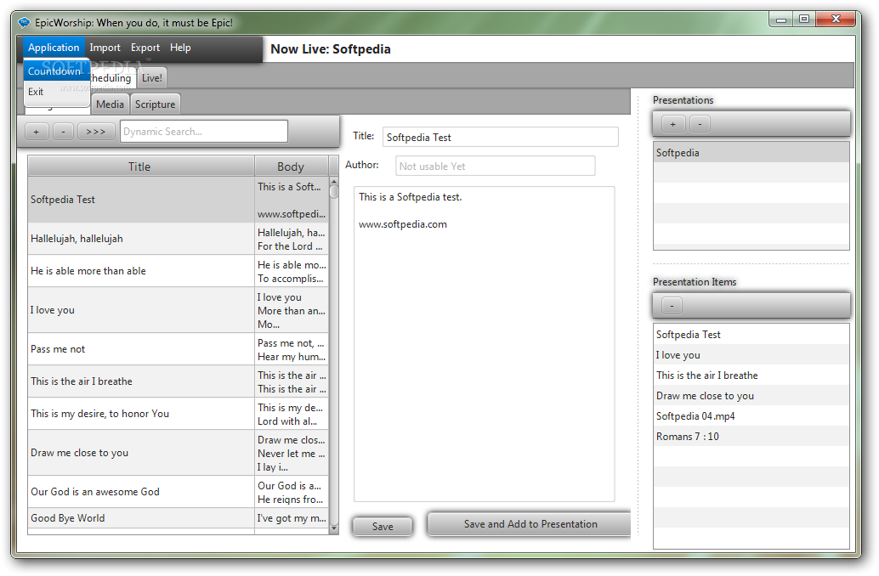Click the Author field showing Not usable Yet
The image size is (879, 576).
[x=495, y=167]
